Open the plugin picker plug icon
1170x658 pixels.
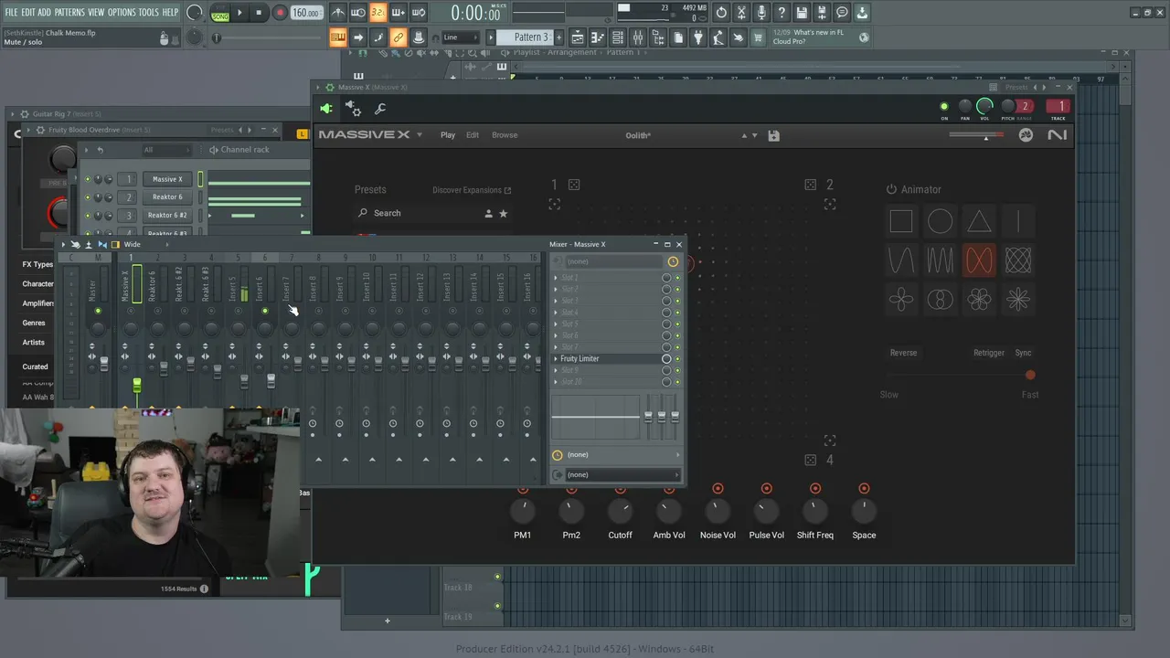tap(698, 37)
